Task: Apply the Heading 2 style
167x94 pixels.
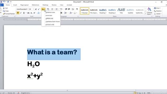Action: click(112, 11)
